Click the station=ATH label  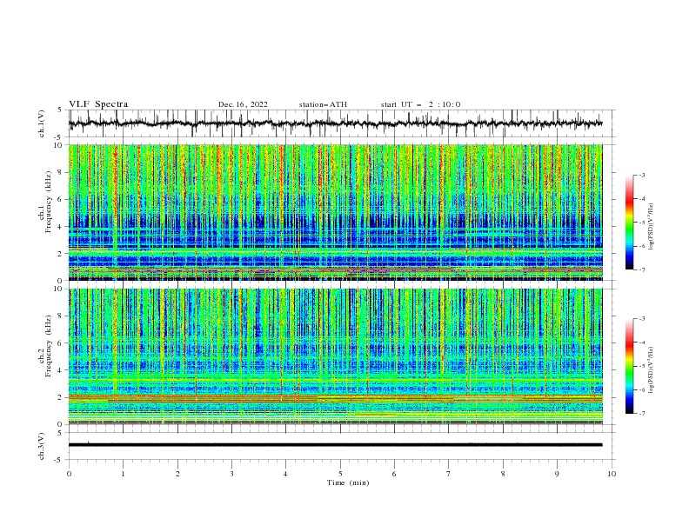pyautogui.click(x=323, y=104)
